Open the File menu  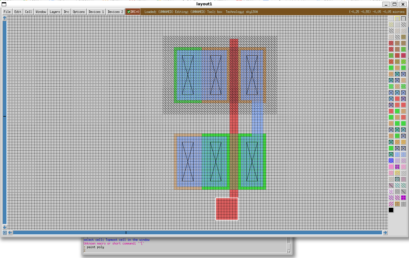(7, 12)
